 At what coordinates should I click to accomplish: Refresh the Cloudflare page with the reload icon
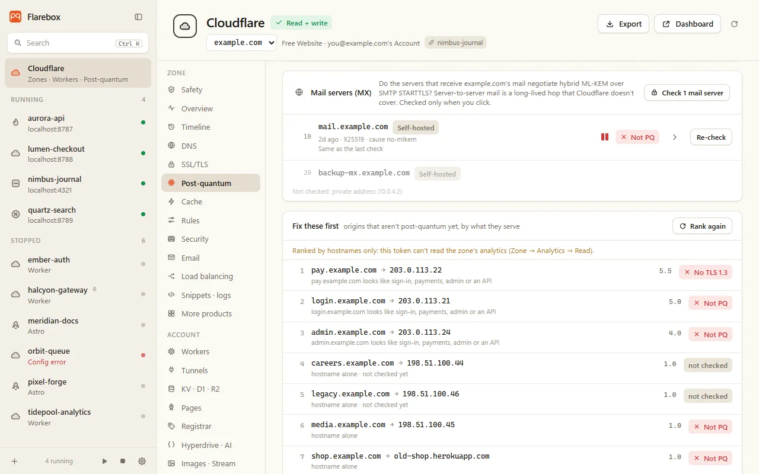(734, 24)
